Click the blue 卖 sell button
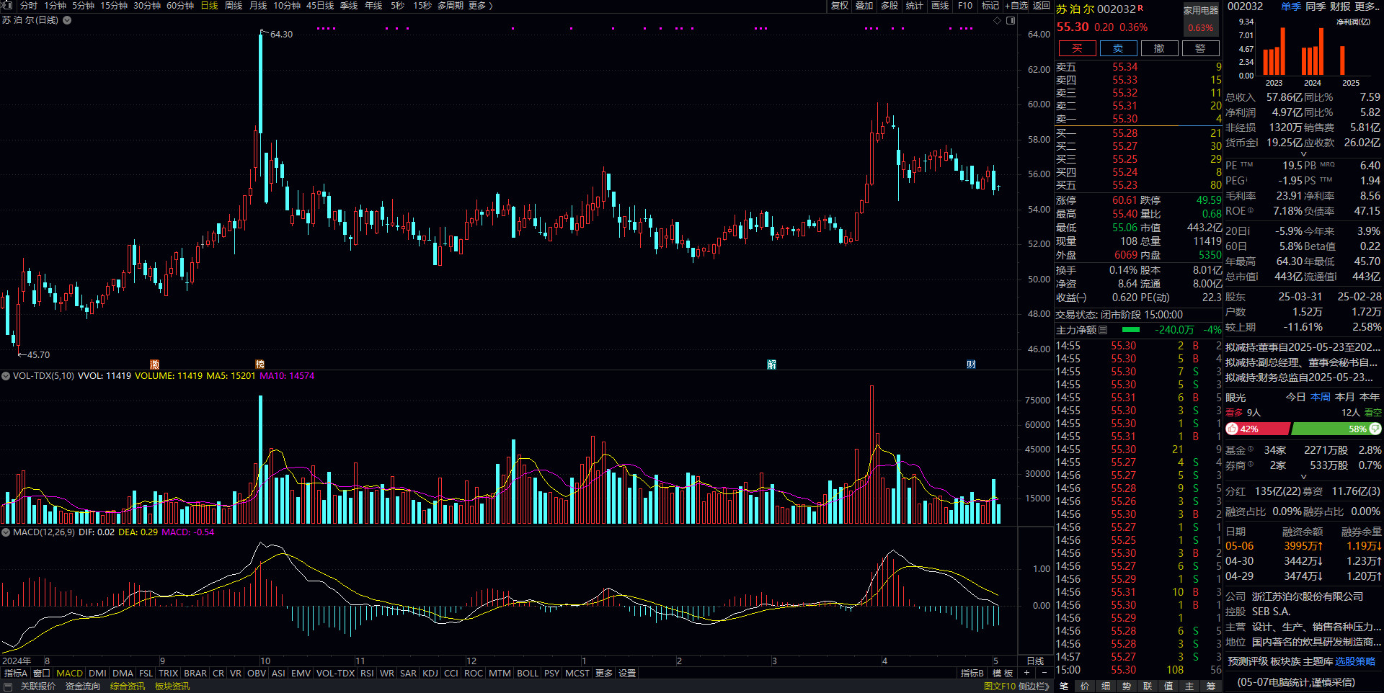The image size is (1384, 693). (1118, 48)
